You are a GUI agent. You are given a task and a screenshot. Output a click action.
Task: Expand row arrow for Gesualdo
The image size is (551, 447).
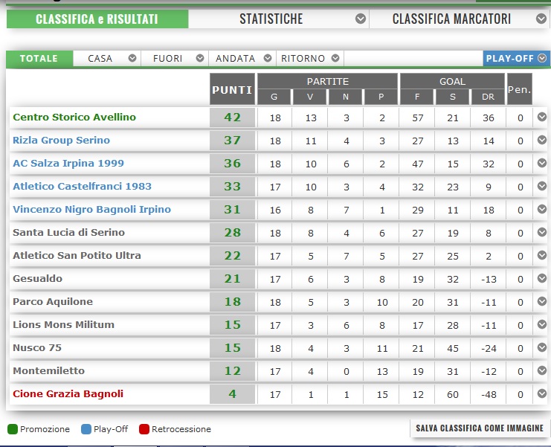[542, 278]
